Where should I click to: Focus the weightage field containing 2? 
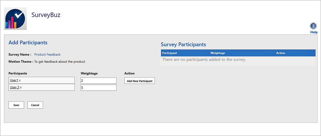[98, 81]
